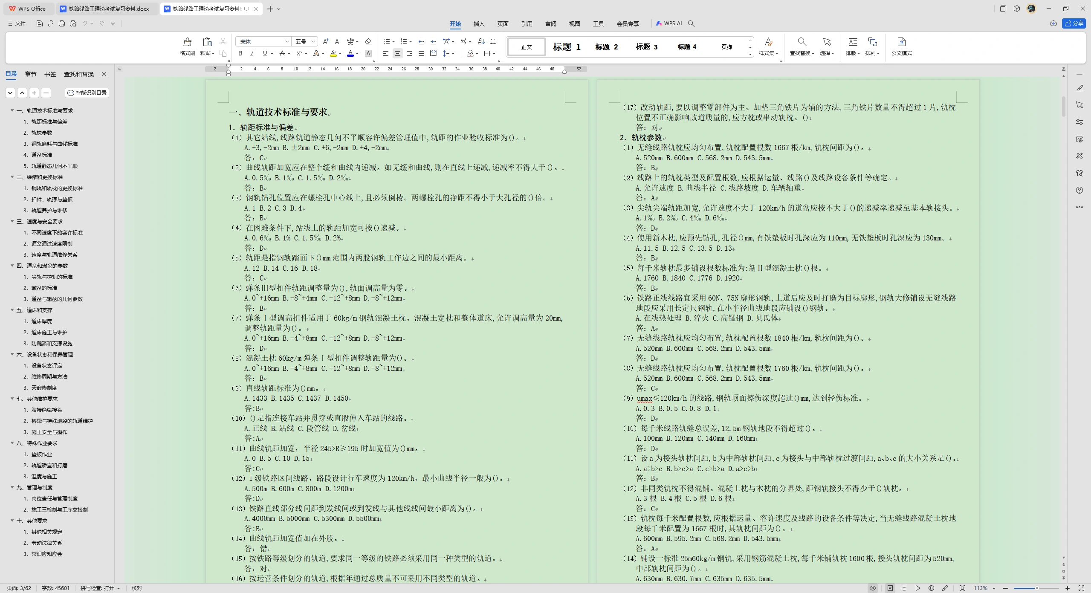Switch to the 插入 ribbon tab
The image size is (1091, 593).
pos(479,24)
